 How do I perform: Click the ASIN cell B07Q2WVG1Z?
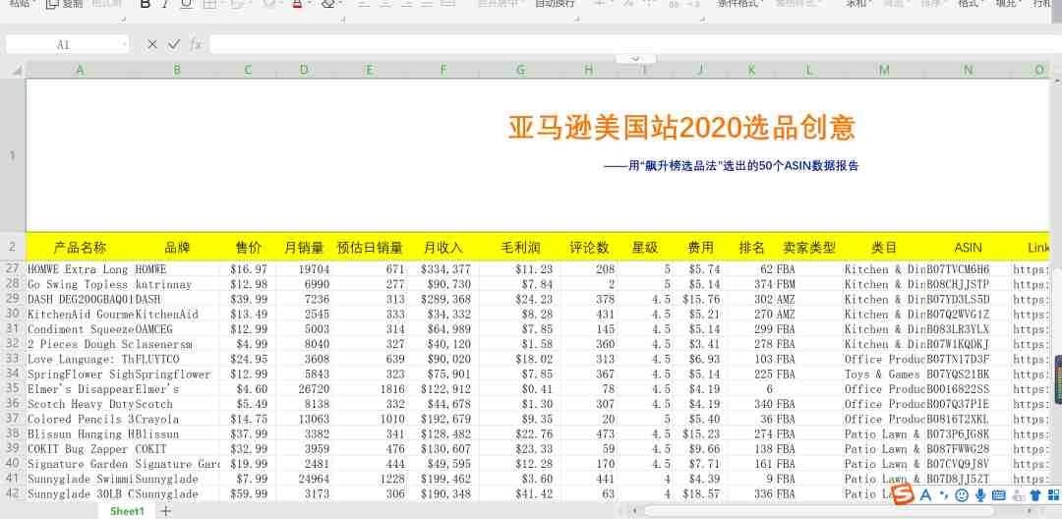click(968, 314)
